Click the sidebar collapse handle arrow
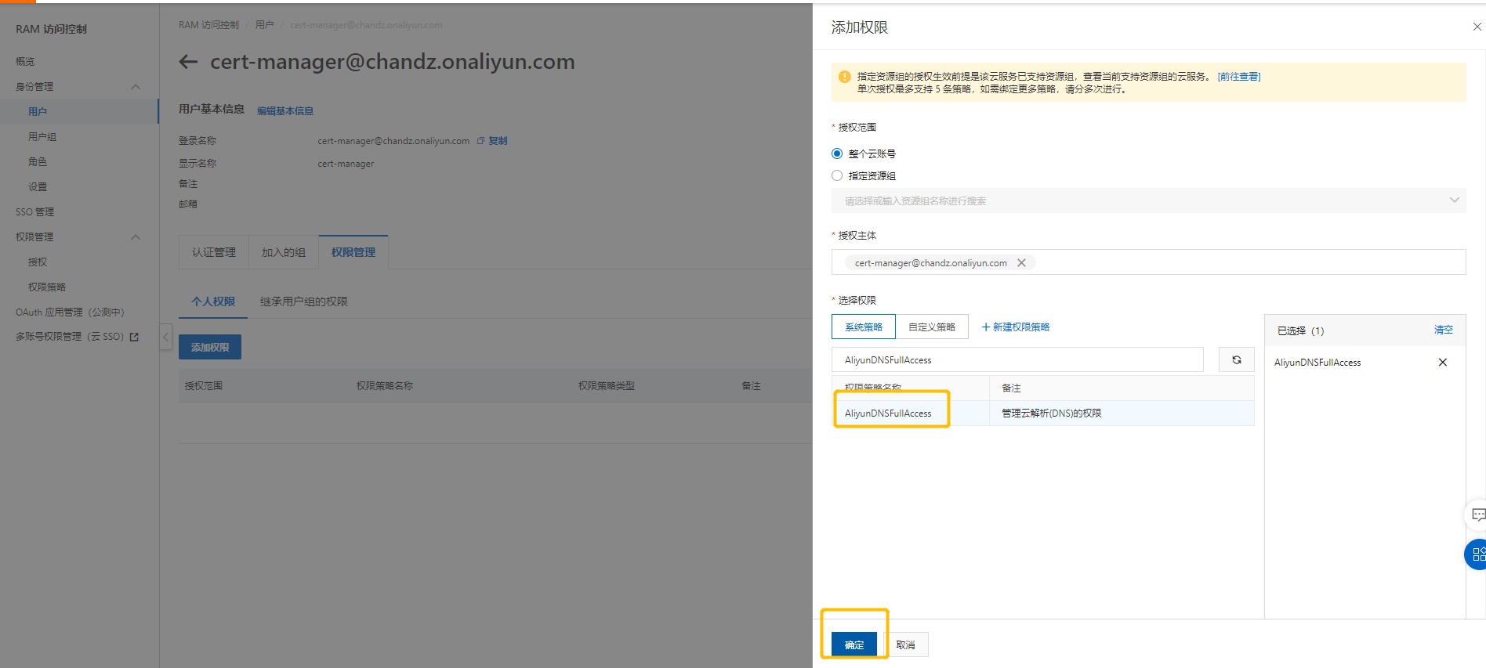 point(165,338)
